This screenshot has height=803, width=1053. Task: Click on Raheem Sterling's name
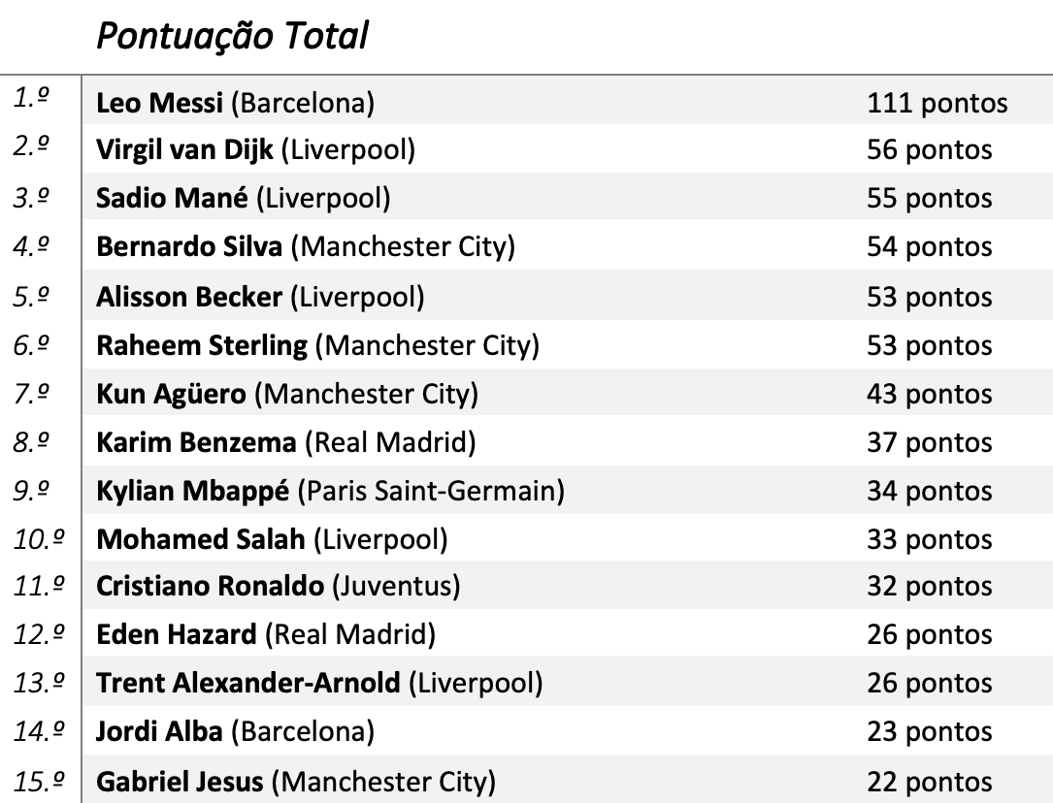click(x=202, y=344)
